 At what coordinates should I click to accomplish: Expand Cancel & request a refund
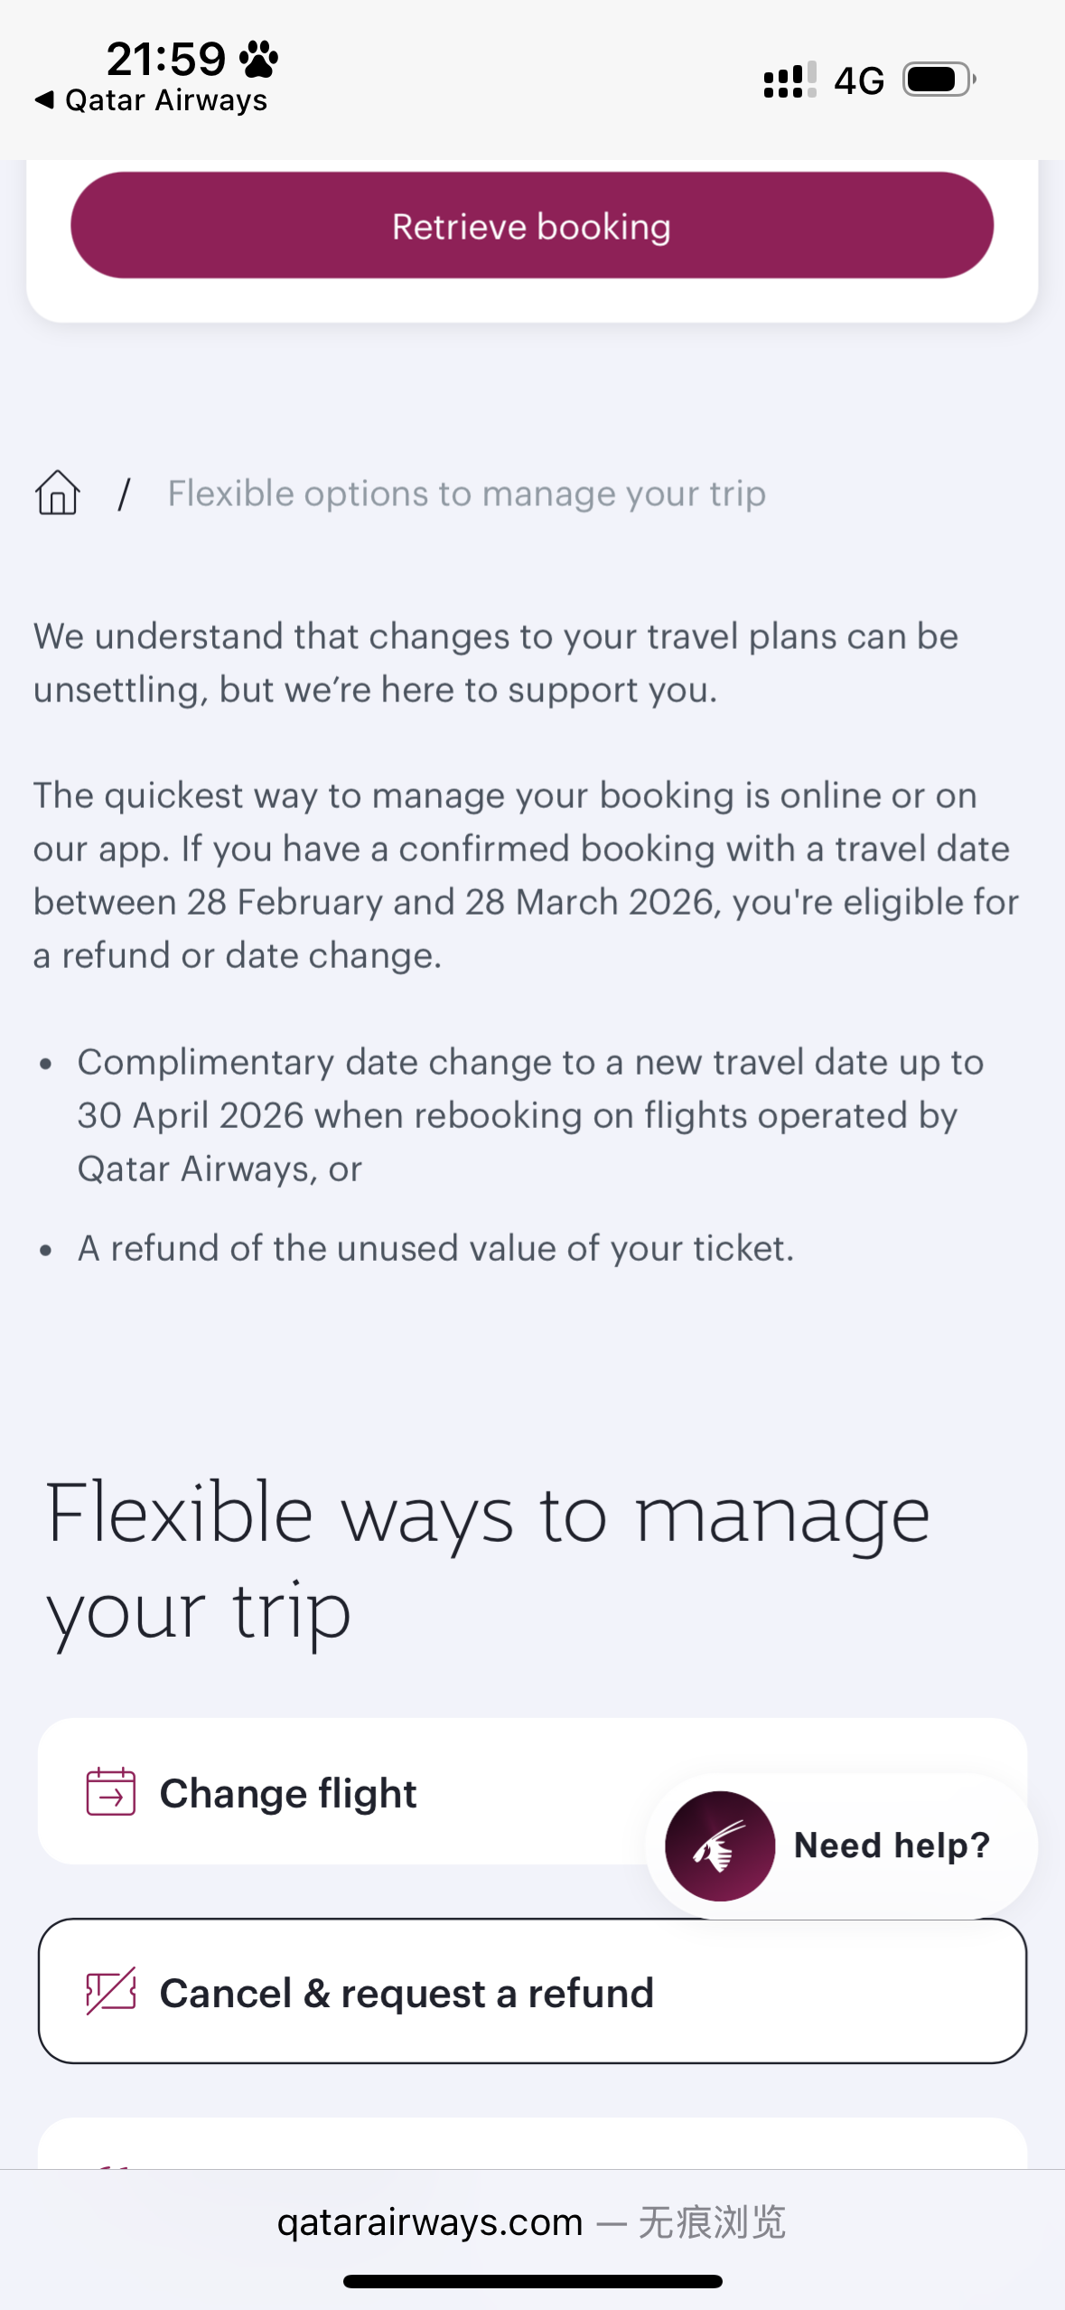[x=532, y=1992]
